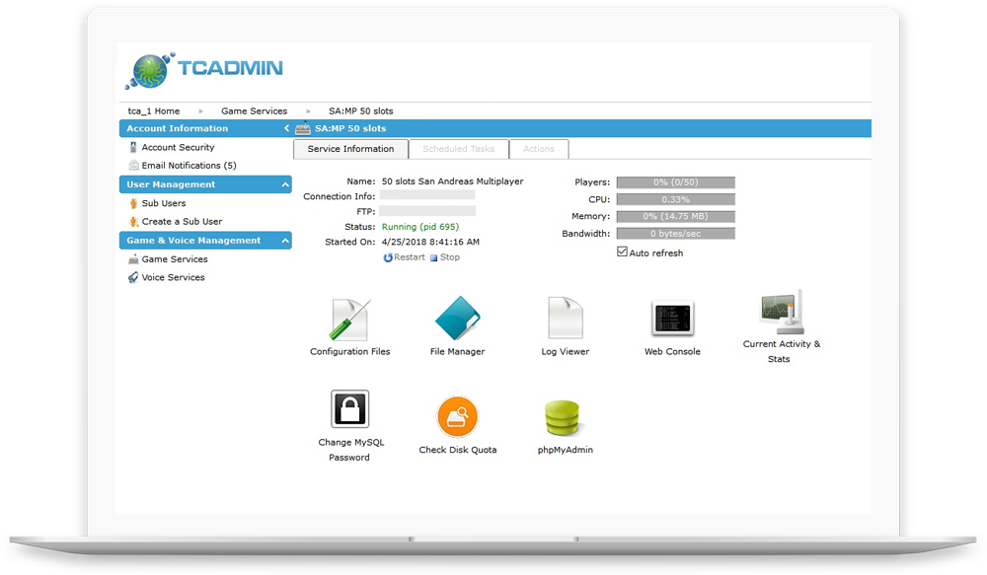
Task: Switch to the Actions tab
Action: click(539, 149)
